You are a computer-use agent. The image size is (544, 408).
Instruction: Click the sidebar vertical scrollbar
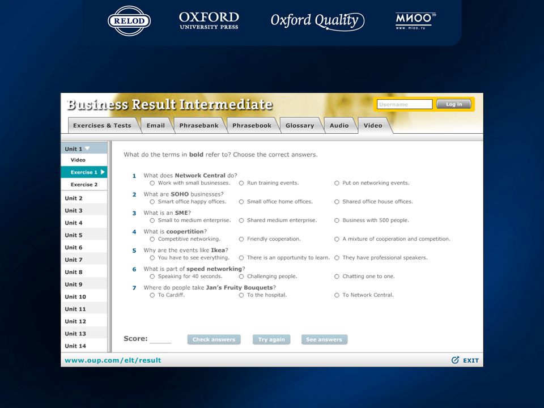pos(109,246)
